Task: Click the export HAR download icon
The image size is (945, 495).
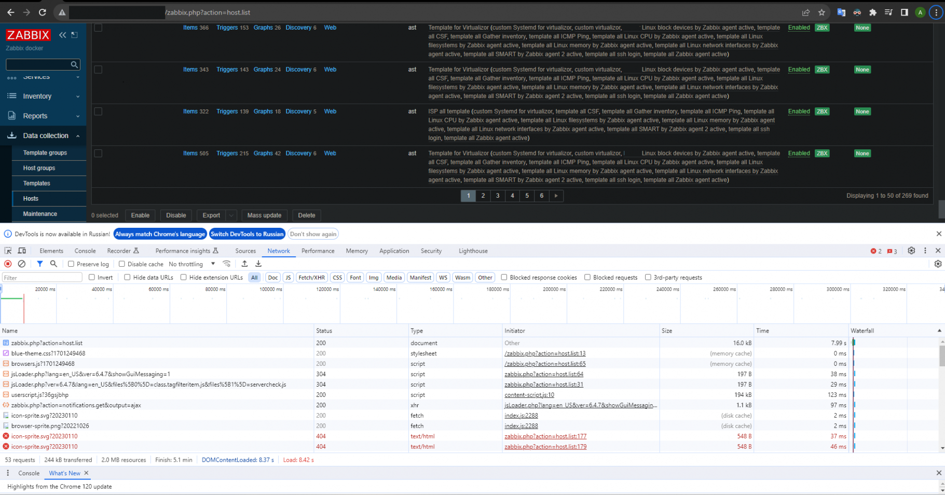Action: click(258, 264)
